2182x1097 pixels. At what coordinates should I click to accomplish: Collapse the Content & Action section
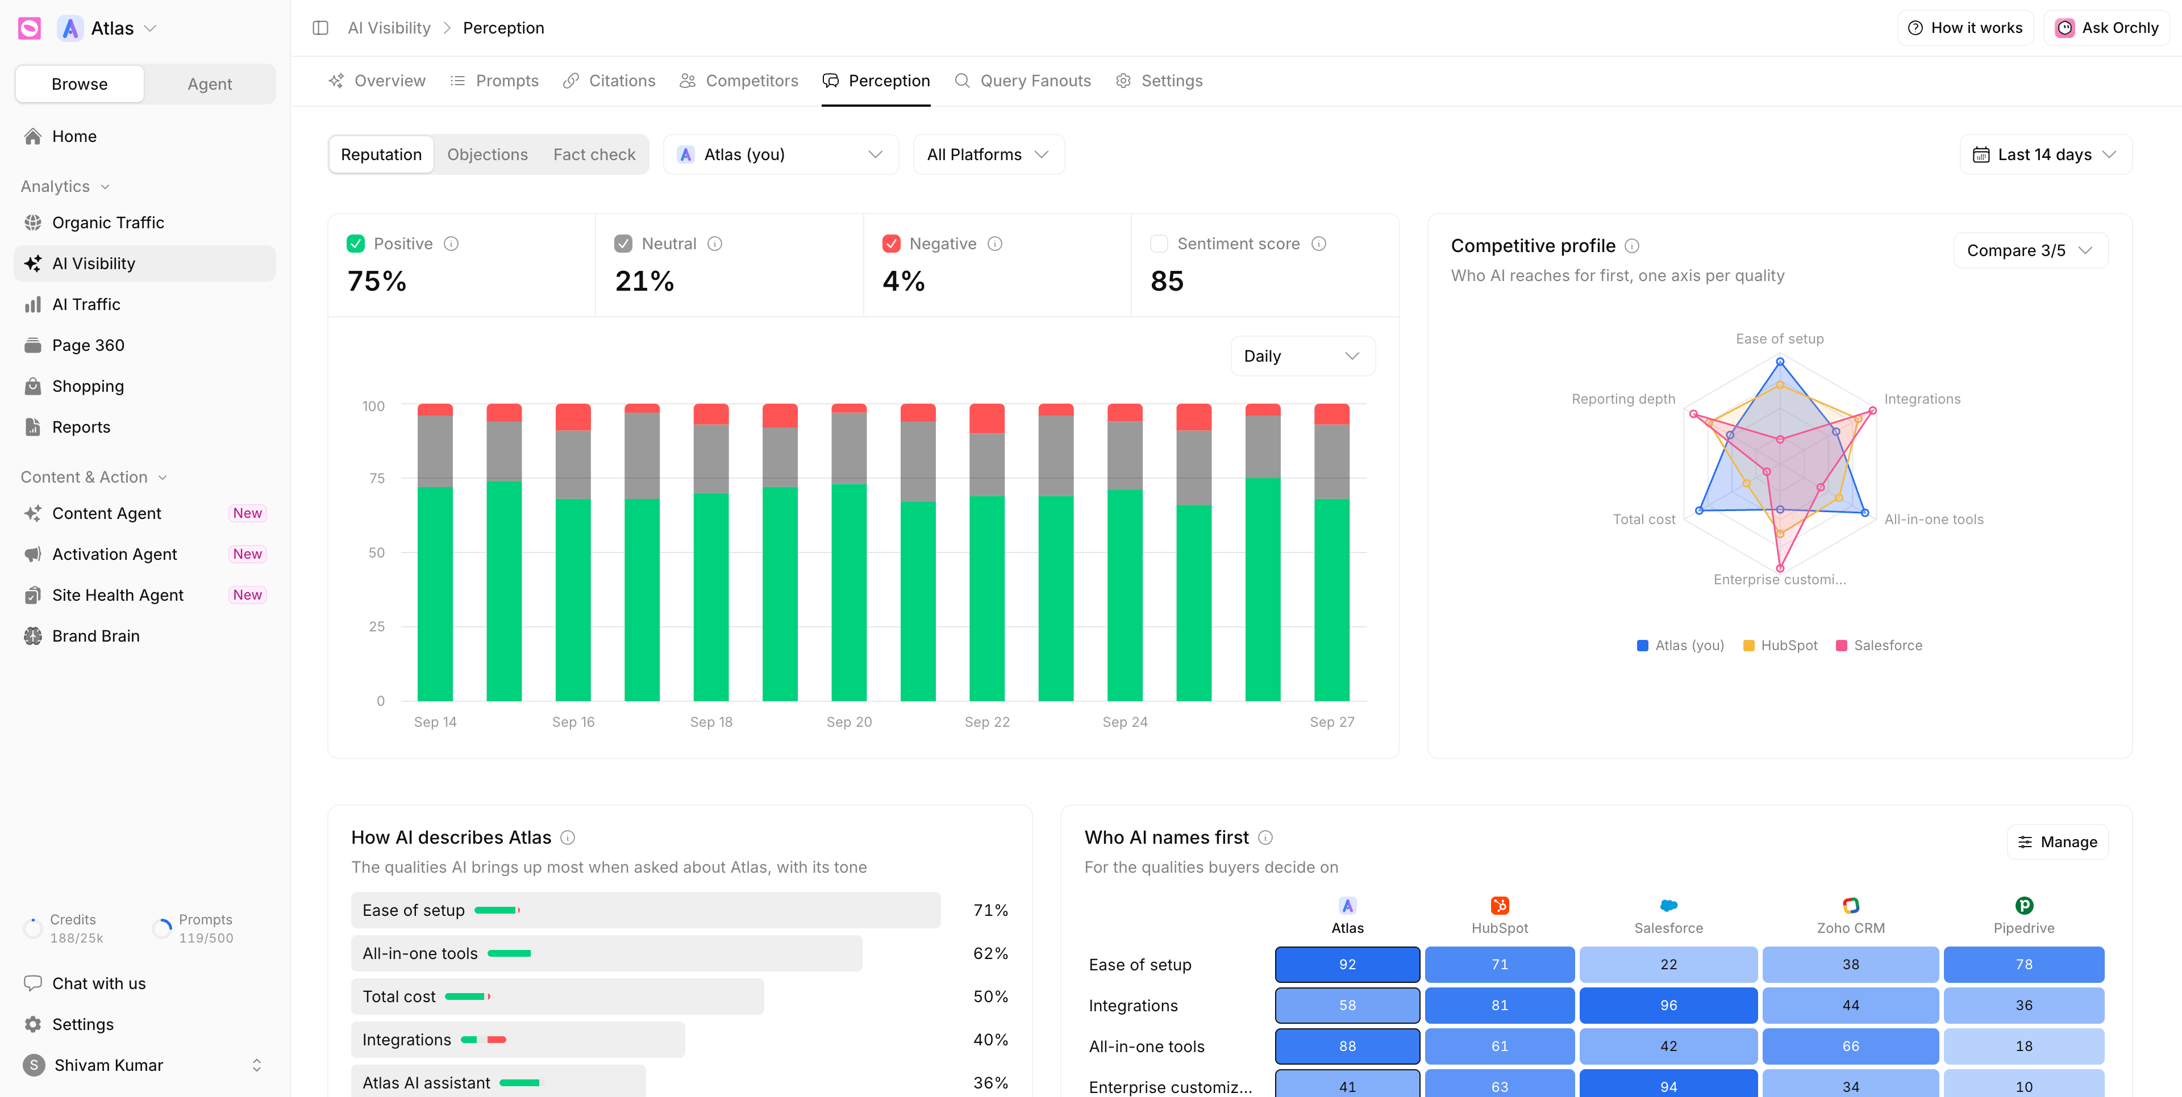pos(94,478)
